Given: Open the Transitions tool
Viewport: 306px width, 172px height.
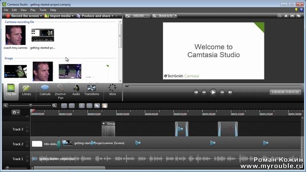Looking at the screenshot, I should click(91, 90).
